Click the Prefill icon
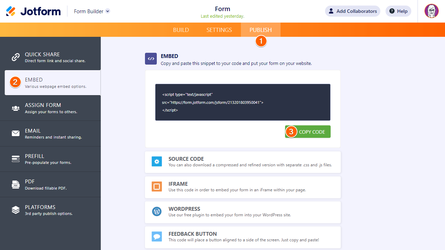Screen dimensions: 445x250 click(16, 159)
